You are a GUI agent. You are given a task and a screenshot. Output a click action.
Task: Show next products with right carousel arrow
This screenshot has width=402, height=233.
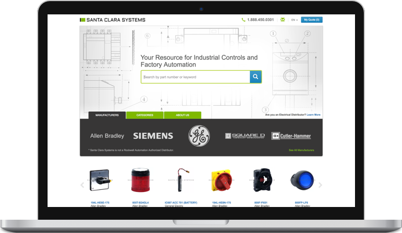pyautogui.click(x=320, y=185)
